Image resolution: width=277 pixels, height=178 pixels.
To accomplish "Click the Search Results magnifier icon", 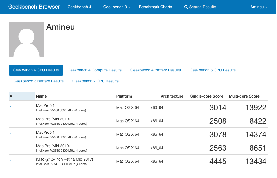I will [x=186, y=7].
